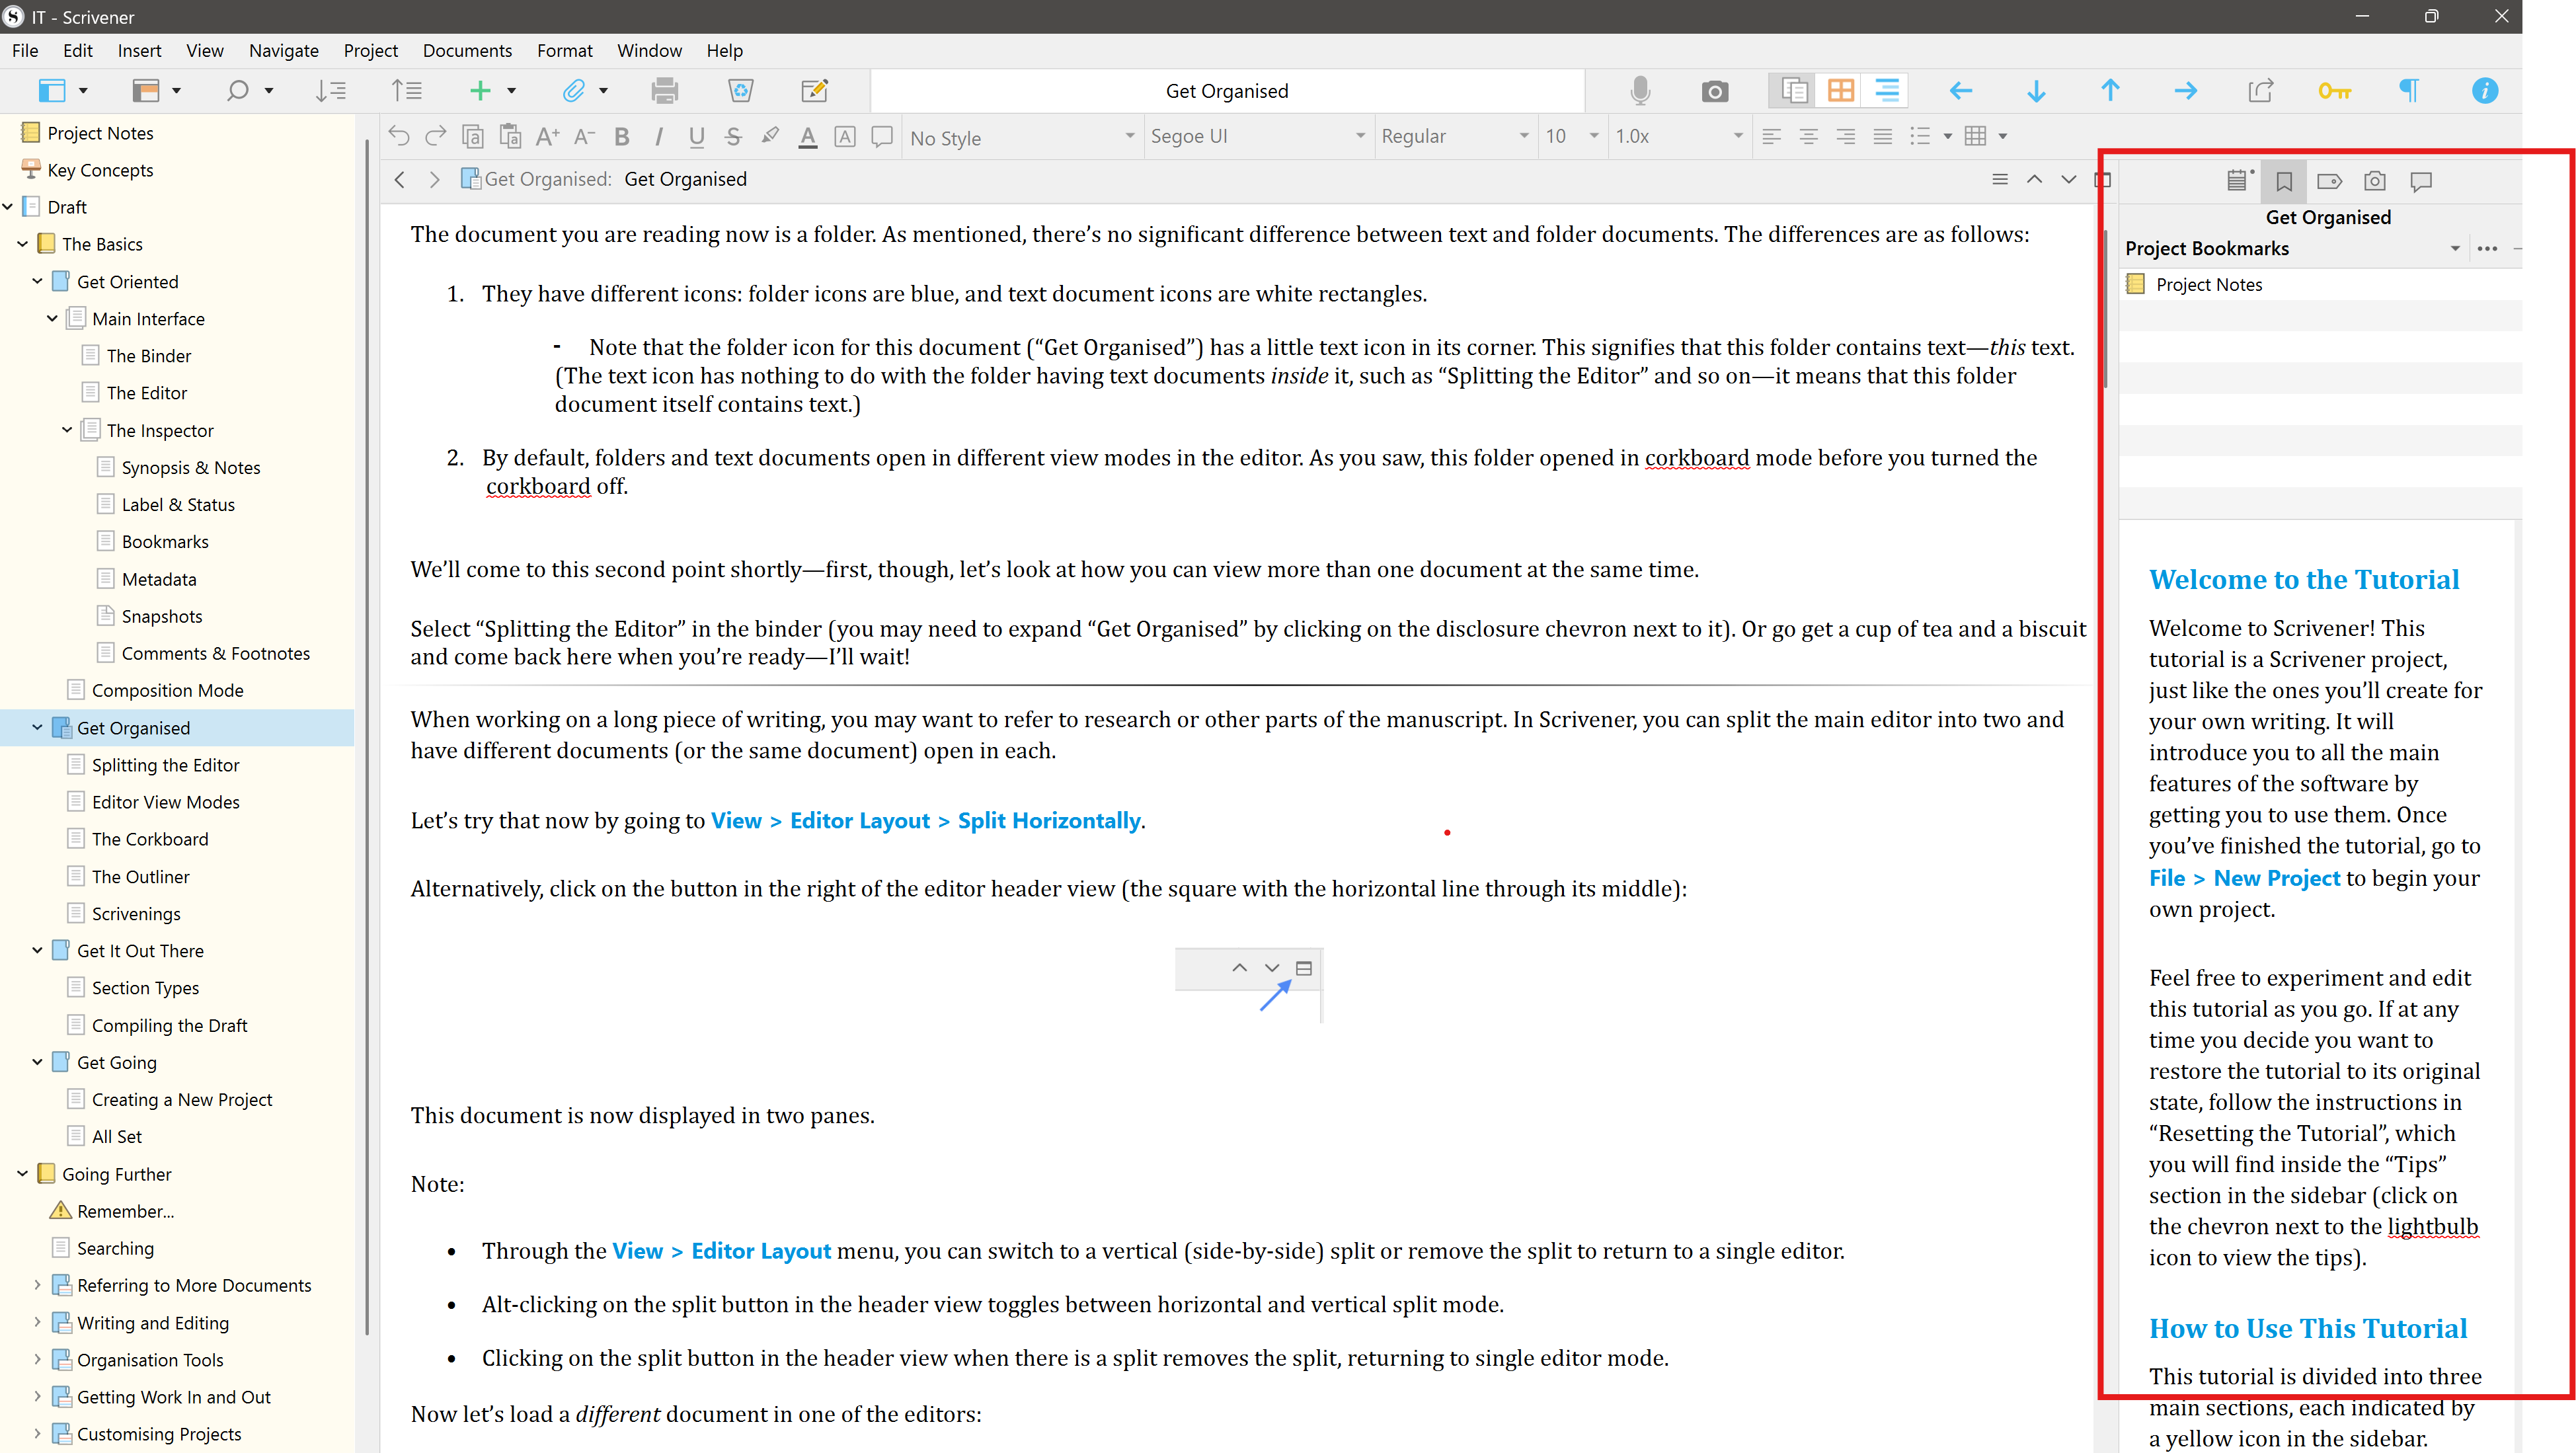Open the Keywords key icon
2576x1453 pixels.
2334,91
